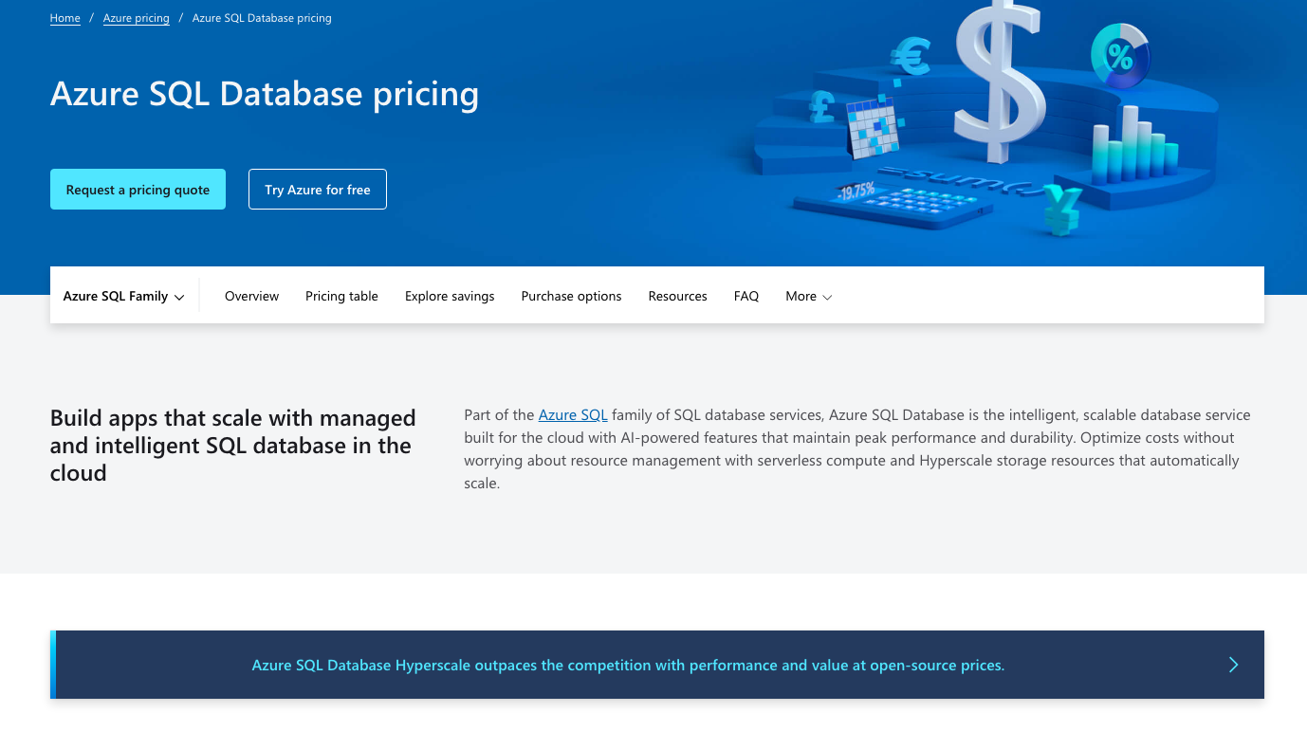Click the right chevron on Hyperscale banner
Viewport: 1307px width, 731px height.
click(x=1233, y=665)
